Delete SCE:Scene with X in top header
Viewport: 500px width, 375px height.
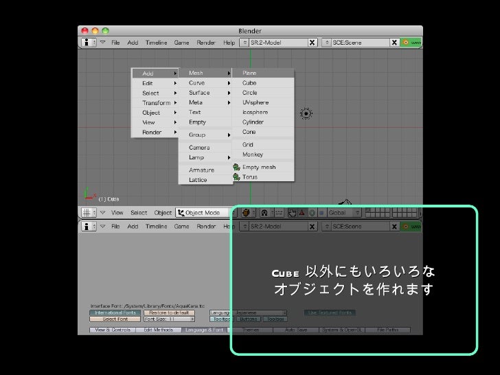(x=394, y=43)
